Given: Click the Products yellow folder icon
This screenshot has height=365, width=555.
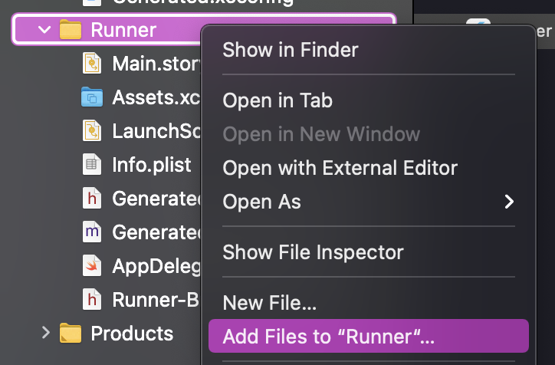Looking at the screenshot, I should point(71,334).
